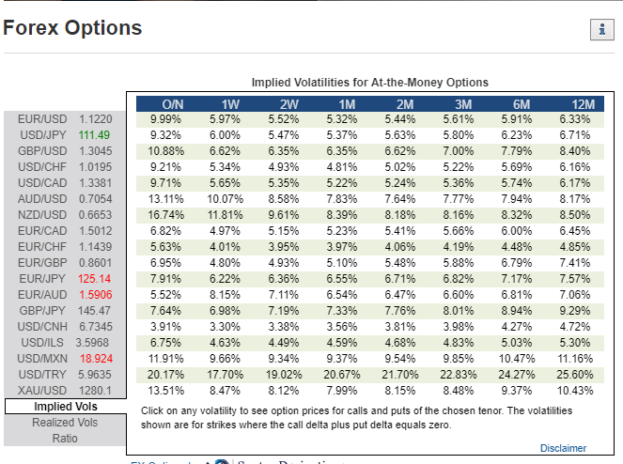
Task: Click NZD/USD overnight volatility 16.74%
Action: point(165,215)
